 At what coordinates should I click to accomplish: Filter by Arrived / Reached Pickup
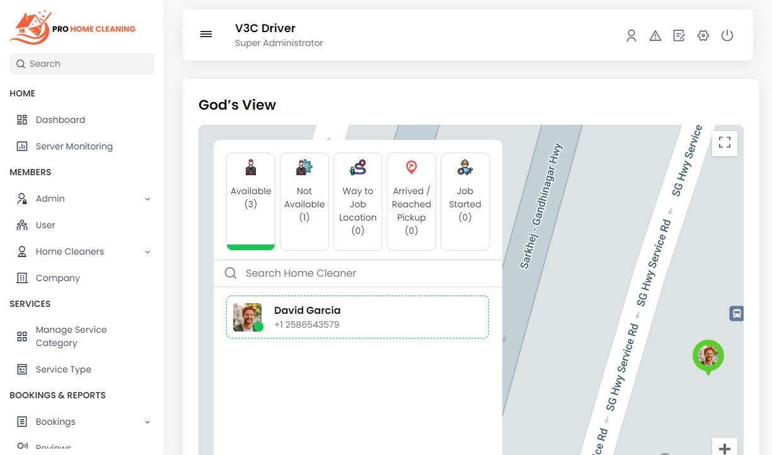coord(412,201)
